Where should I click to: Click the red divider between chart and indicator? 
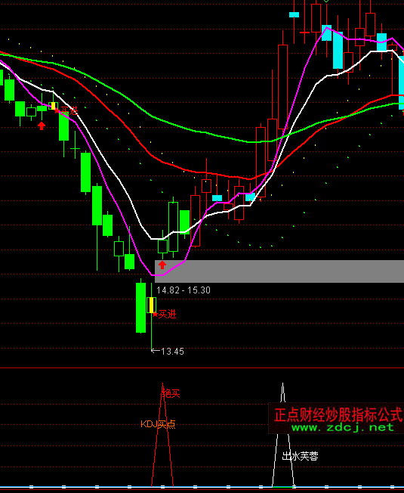click(202, 367)
